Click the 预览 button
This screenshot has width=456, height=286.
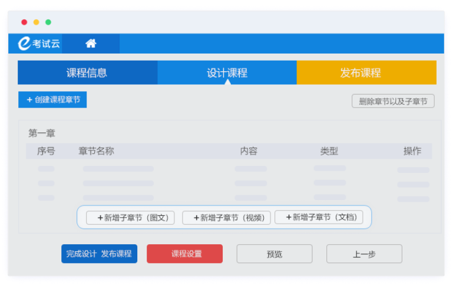(275, 254)
